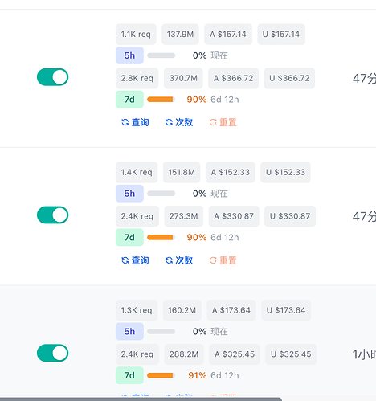Disable the switch for the $173.64 account
The width and height of the screenshot is (376, 401).
pos(52,353)
